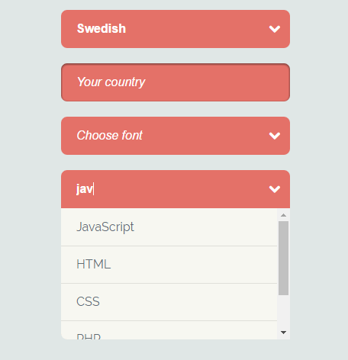Place the cursor in the jav search text
This screenshot has height=360, width=348.
point(85,189)
